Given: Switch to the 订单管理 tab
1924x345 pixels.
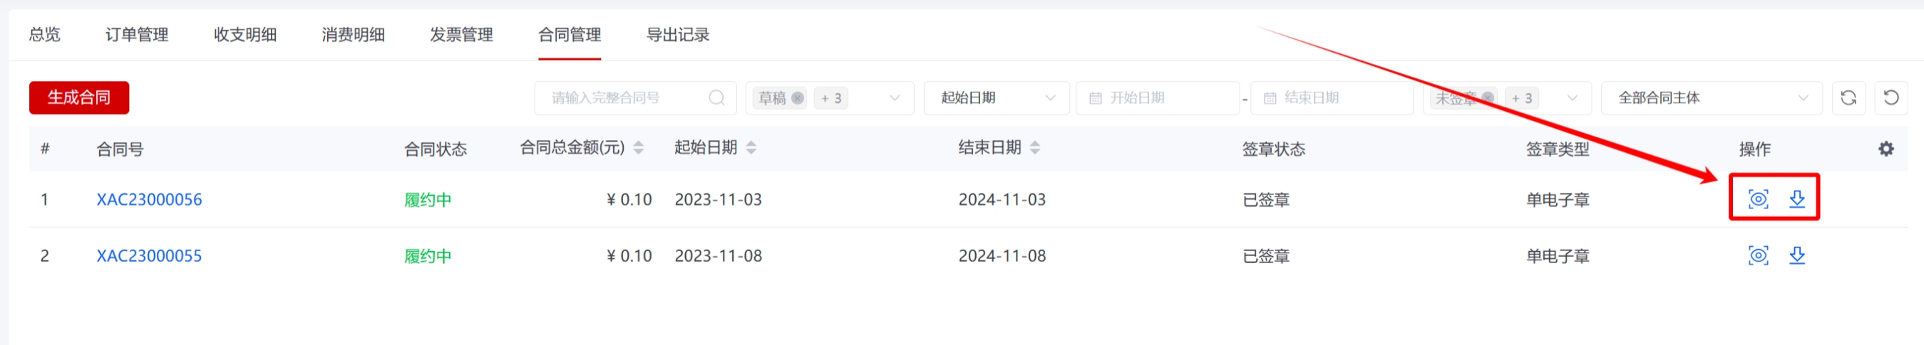Looking at the screenshot, I should [137, 34].
